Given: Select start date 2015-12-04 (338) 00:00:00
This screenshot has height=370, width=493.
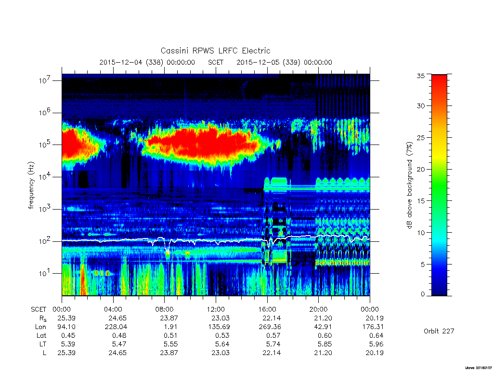Looking at the screenshot, I should point(147,62).
